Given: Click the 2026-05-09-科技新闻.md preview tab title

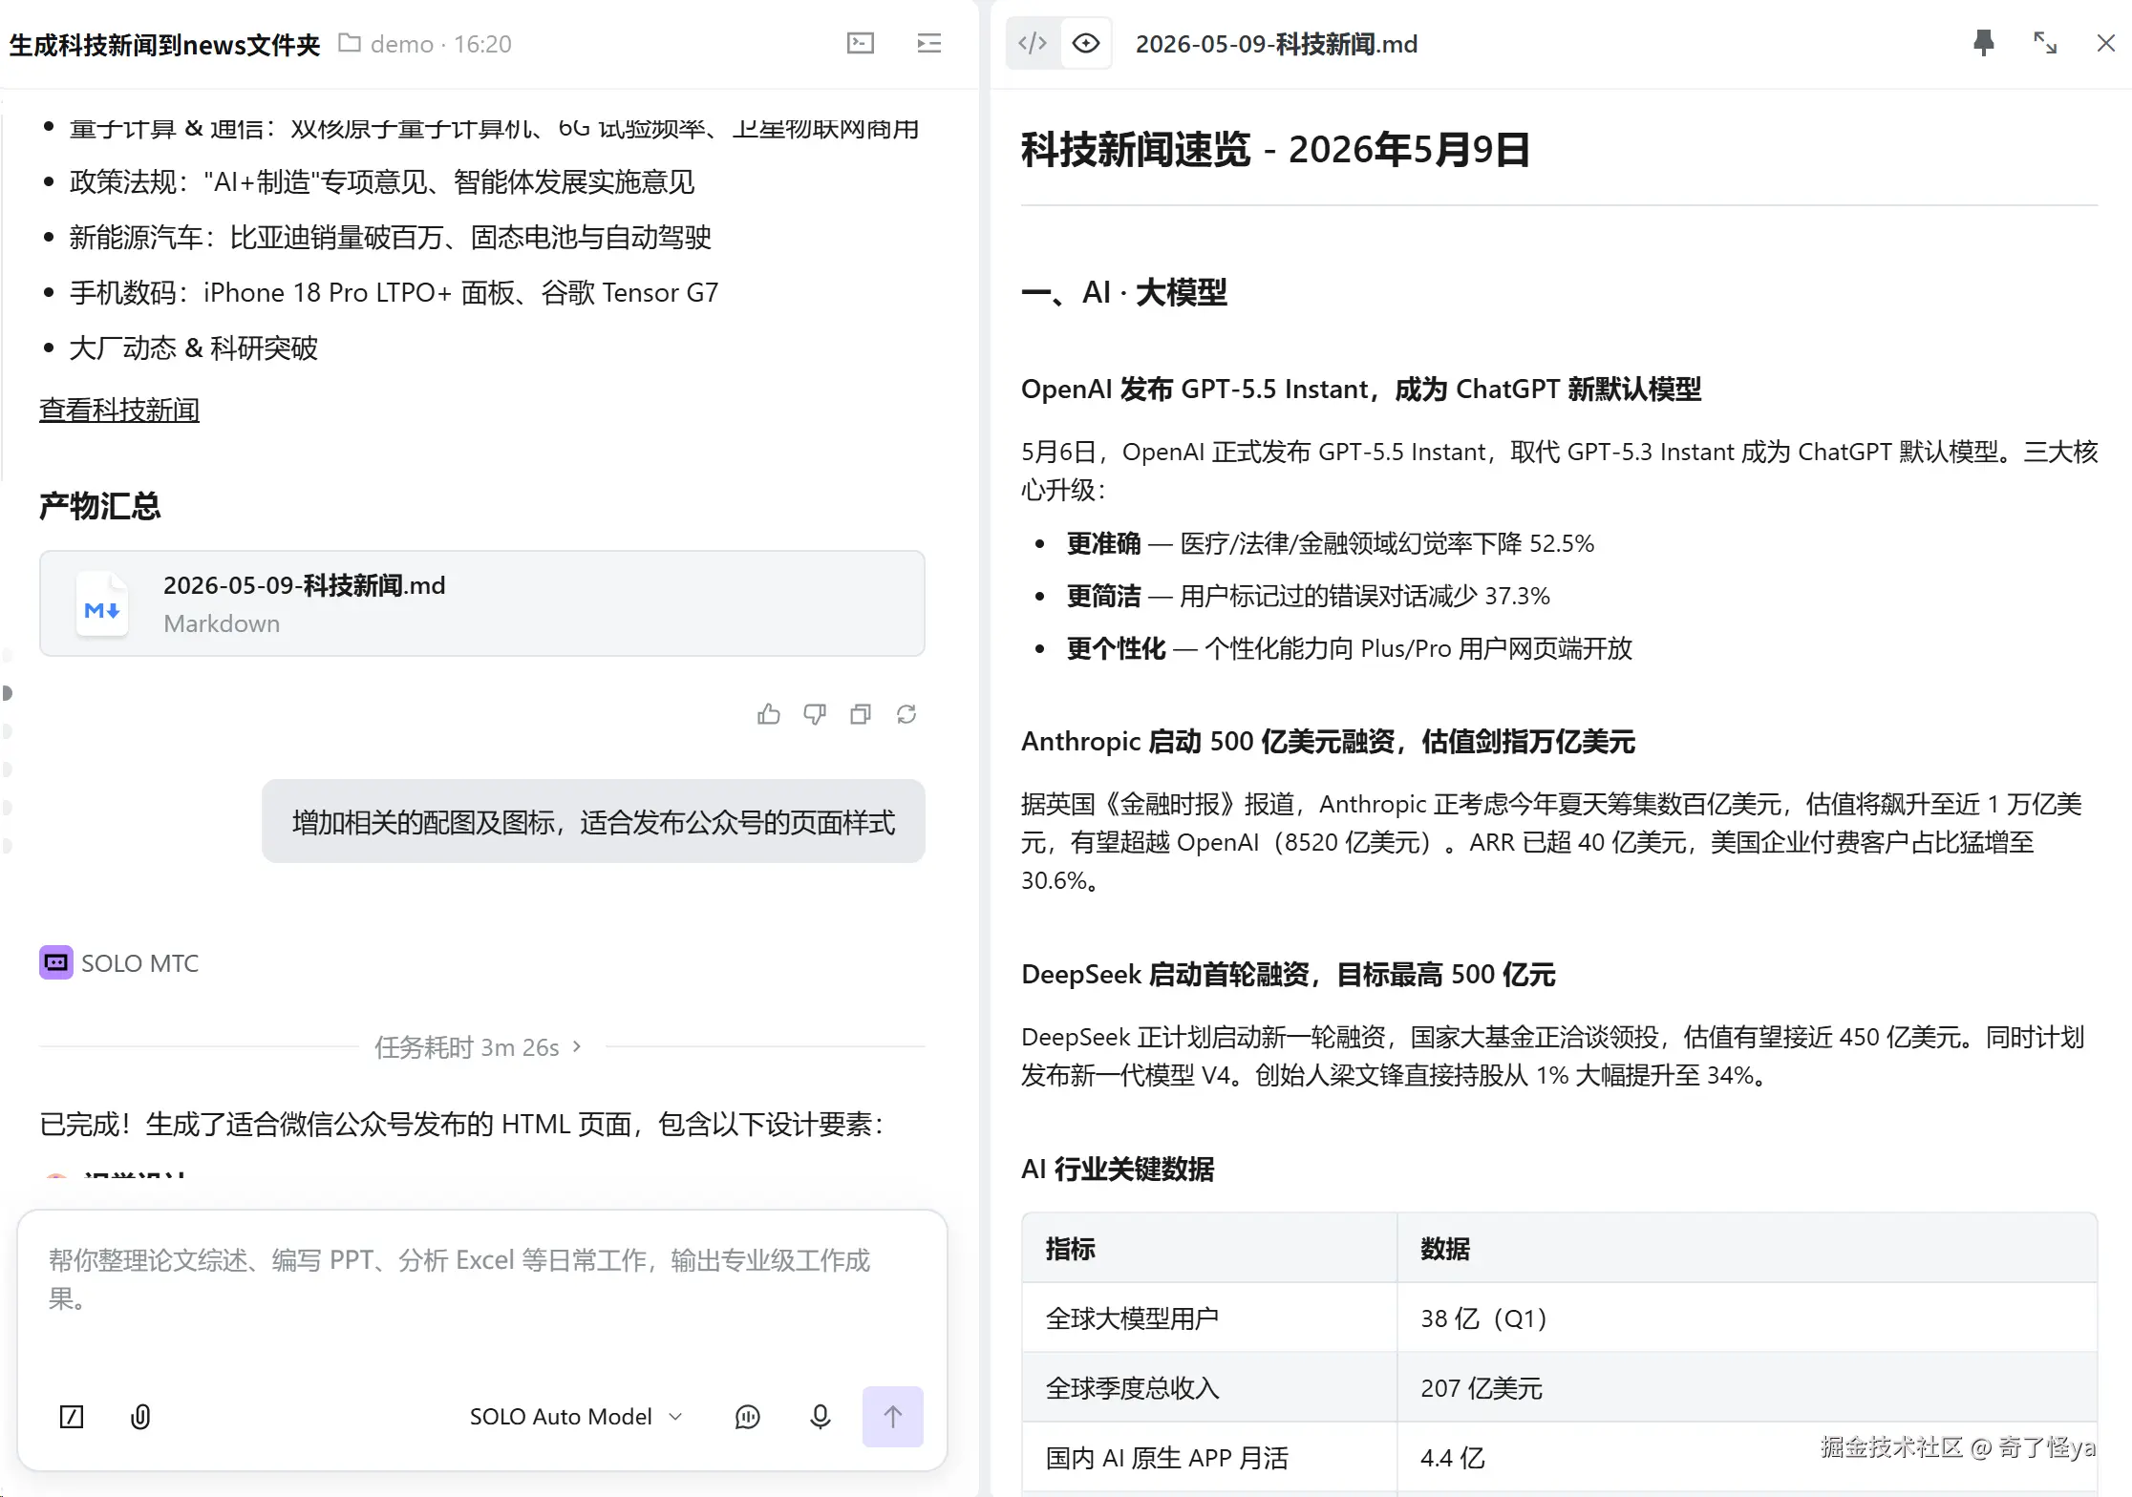Looking at the screenshot, I should click(x=1276, y=44).
